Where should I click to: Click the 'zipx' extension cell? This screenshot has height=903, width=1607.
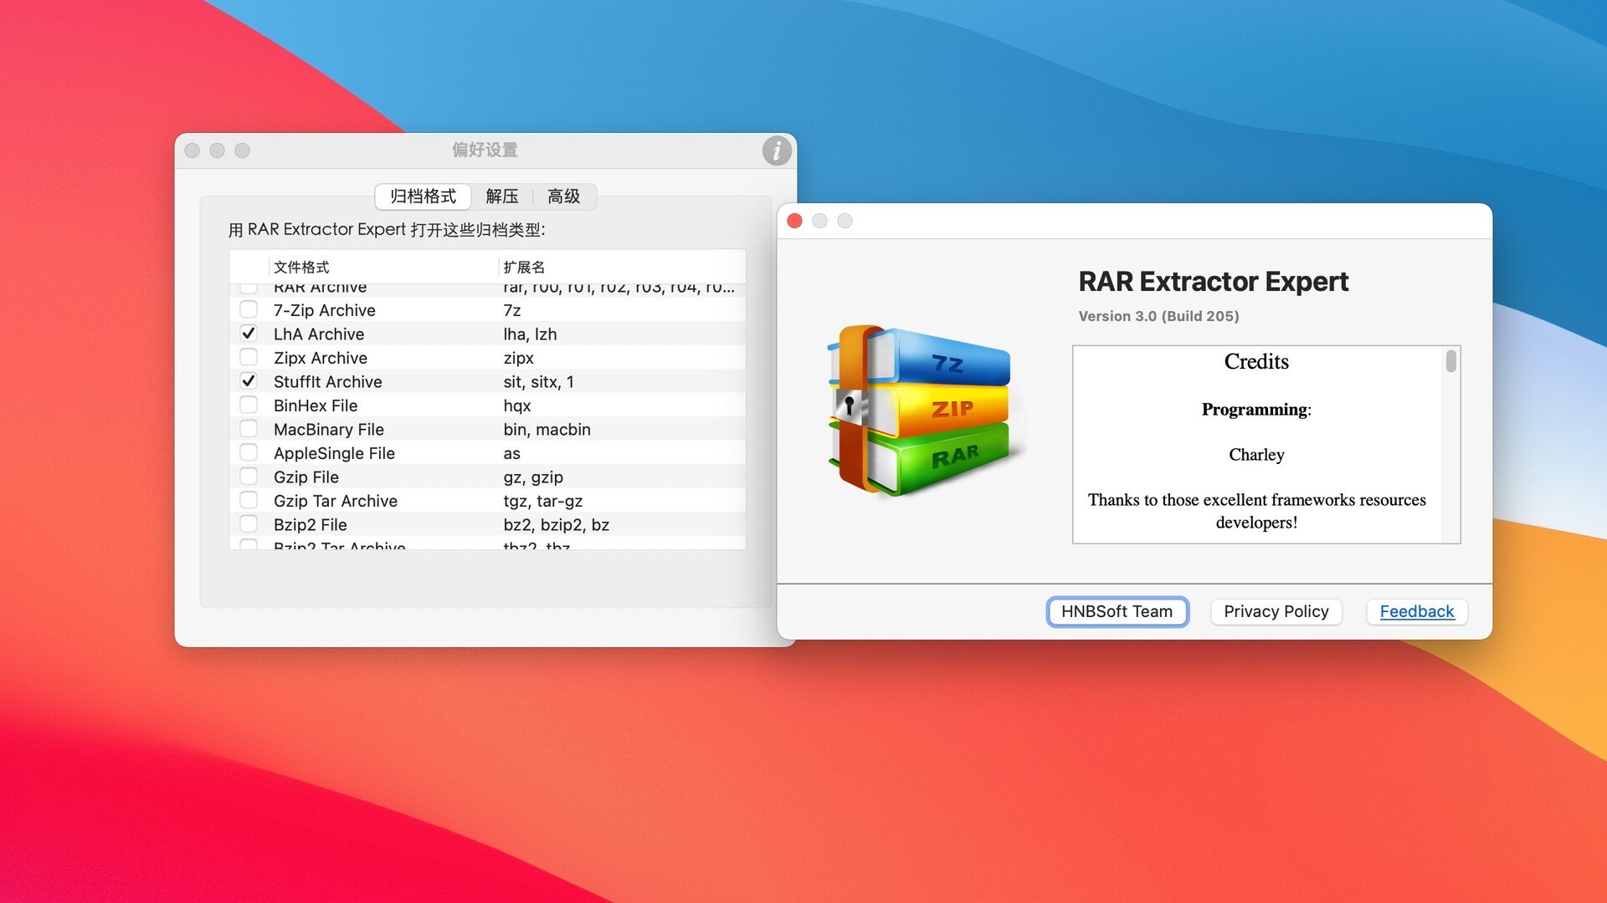point(518,358)
